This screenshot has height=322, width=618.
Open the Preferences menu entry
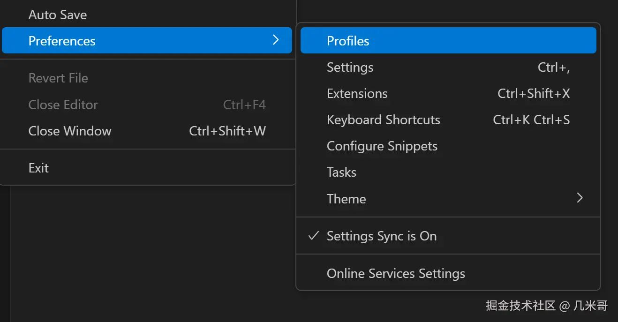[62, 41]
